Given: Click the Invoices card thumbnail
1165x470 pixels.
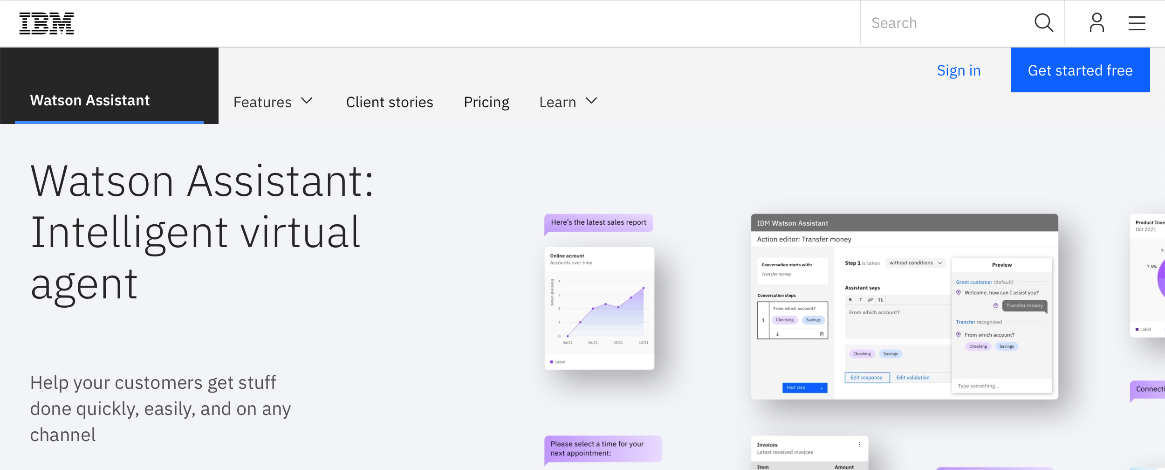Looking at the screenshot, I should coord(809,453).
